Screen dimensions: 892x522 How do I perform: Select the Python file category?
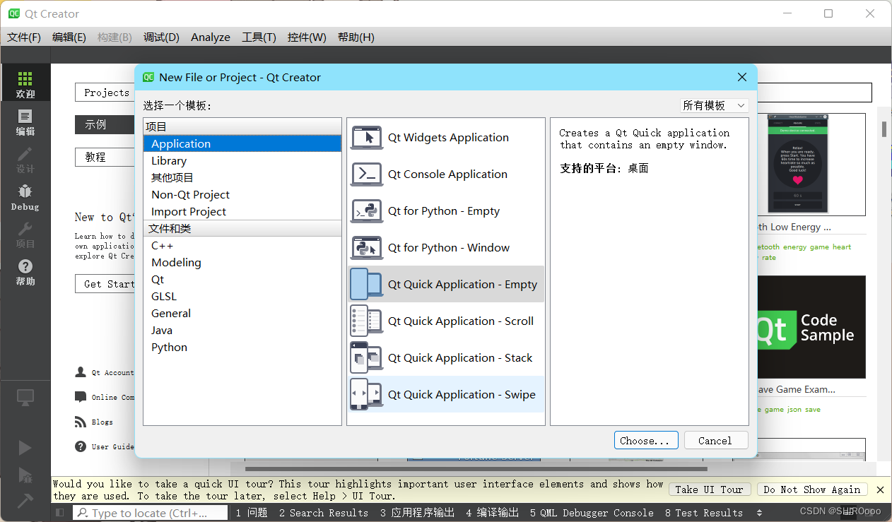(x=242, y=347)
